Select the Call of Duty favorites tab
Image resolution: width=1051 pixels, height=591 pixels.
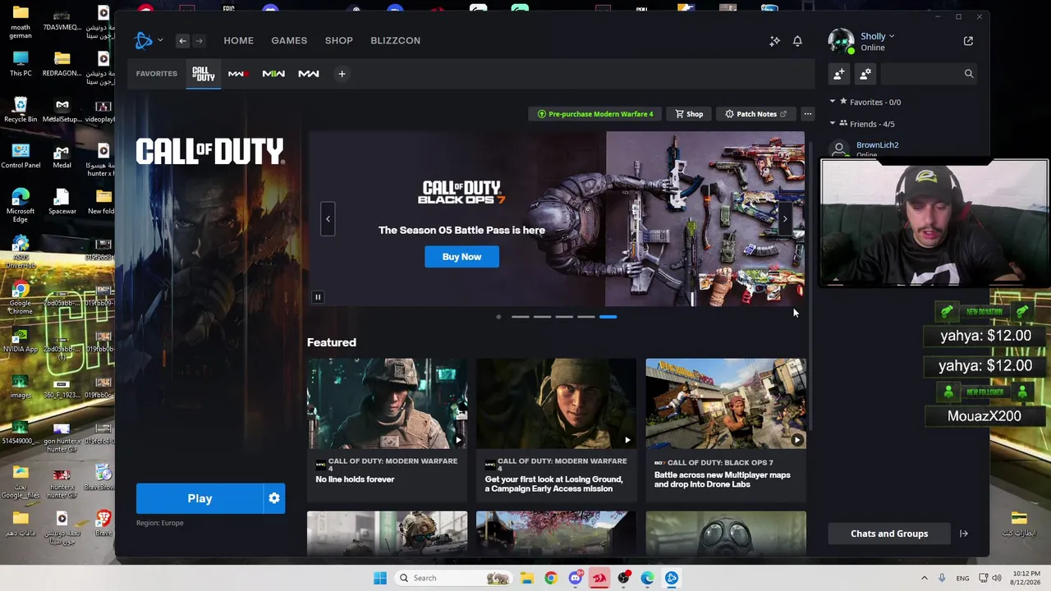[203, 74]
